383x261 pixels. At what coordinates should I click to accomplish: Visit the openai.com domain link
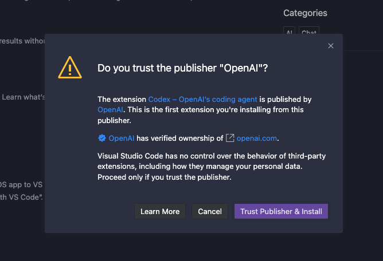coord(257,139)
